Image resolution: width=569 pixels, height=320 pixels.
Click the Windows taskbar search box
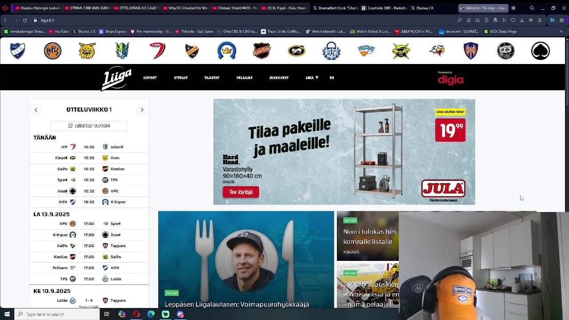pyautogui.click(x=57, y=314)
